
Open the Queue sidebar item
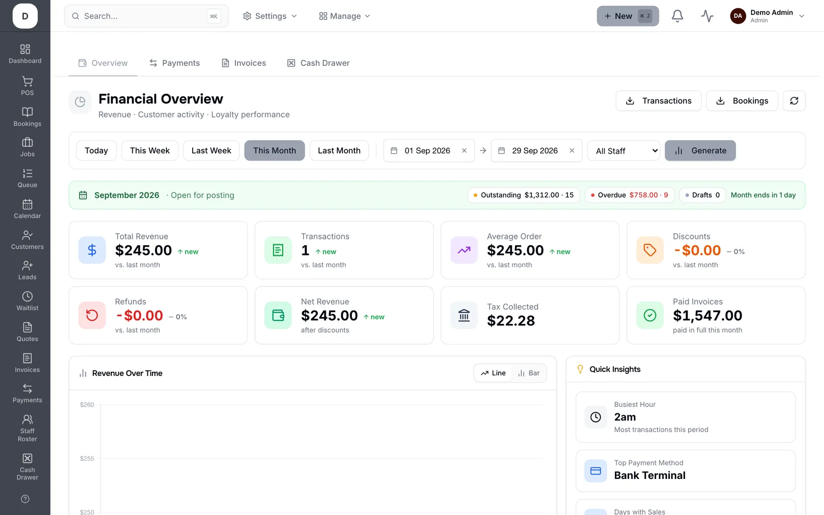pos(27,178)
